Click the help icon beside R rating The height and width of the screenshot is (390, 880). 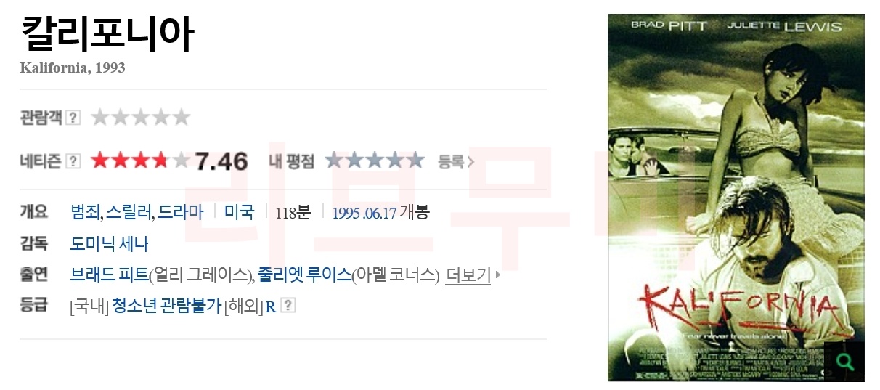click(x=288, y=306)
